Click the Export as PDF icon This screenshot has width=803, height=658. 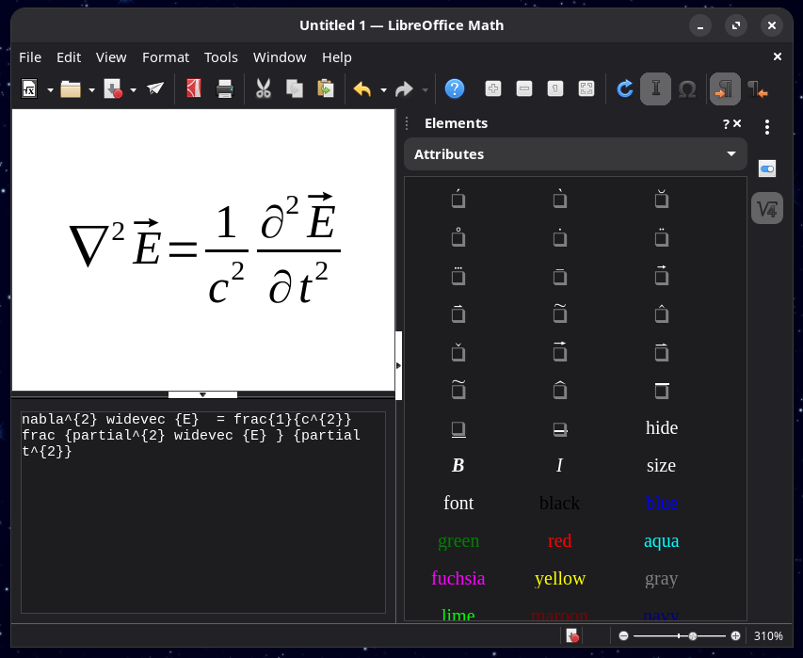coord(194,89)
